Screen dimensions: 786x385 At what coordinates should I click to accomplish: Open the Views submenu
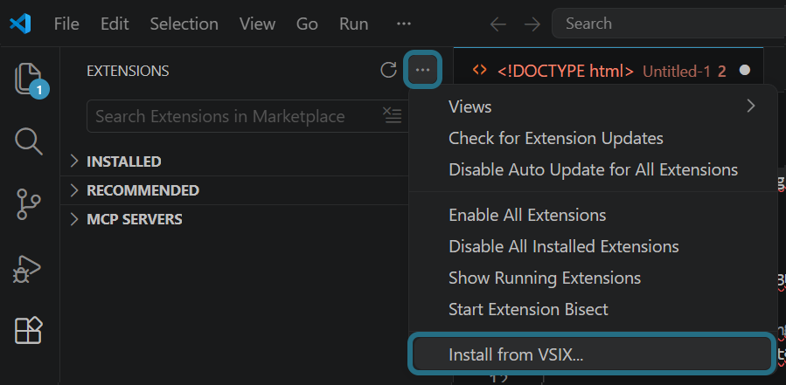coord(593,107)
